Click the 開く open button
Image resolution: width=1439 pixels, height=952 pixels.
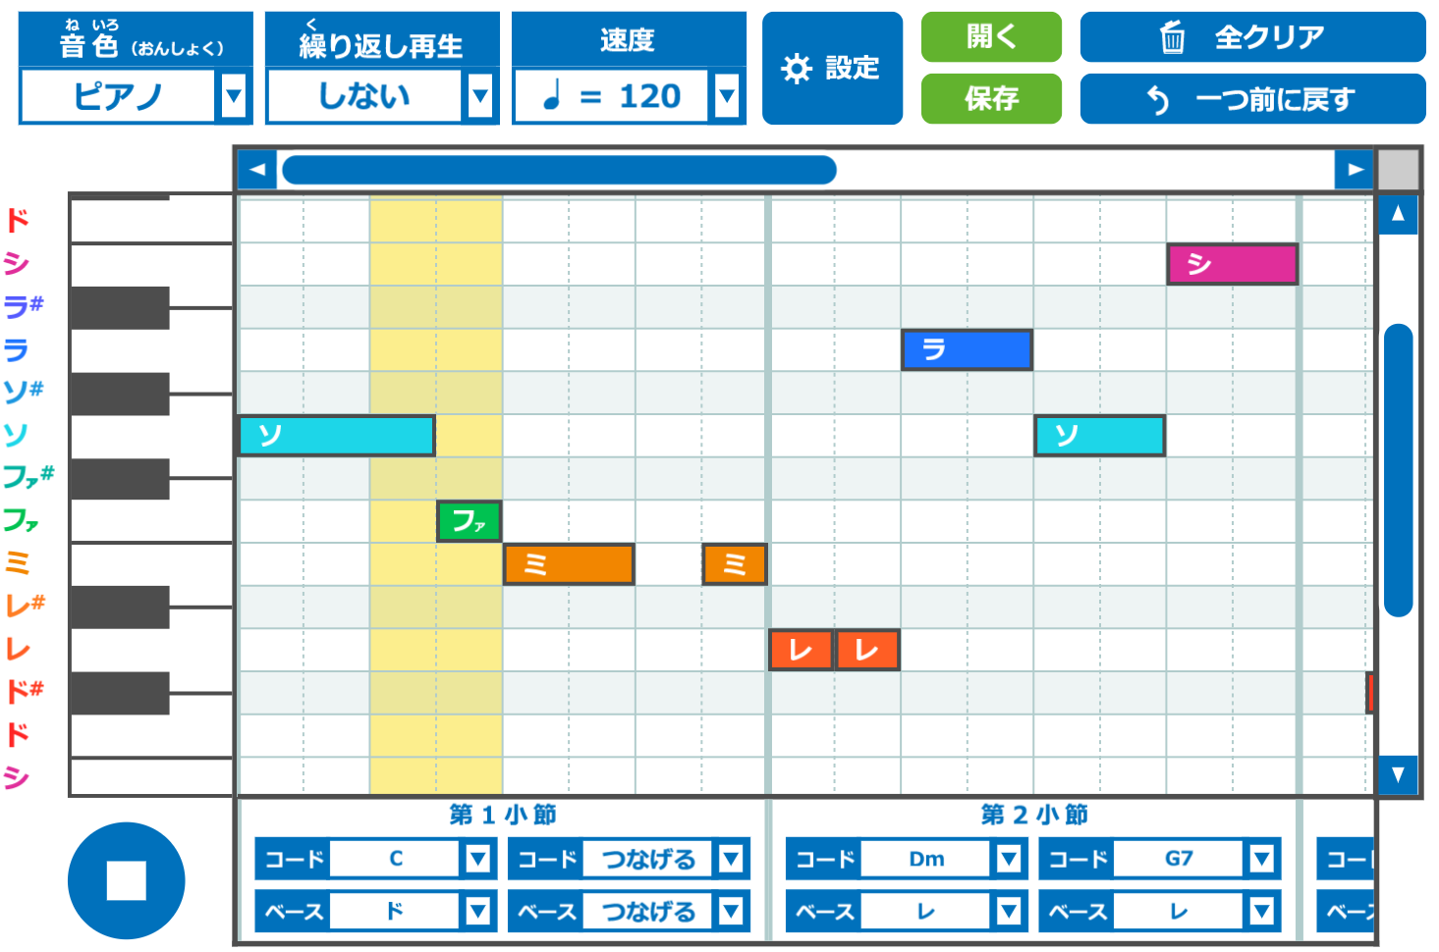coord(991,37)
